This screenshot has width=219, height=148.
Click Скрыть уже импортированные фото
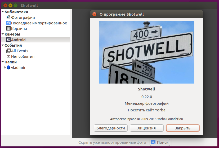click(x=112, y=142)
